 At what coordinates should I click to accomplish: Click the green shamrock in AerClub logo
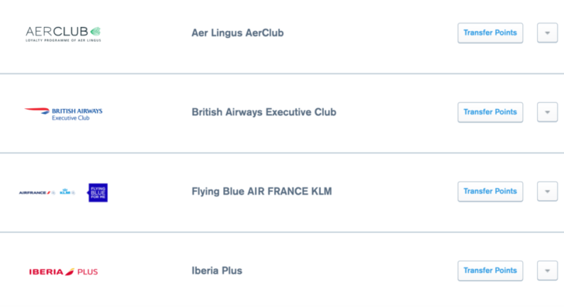click(x=95, y=32)
